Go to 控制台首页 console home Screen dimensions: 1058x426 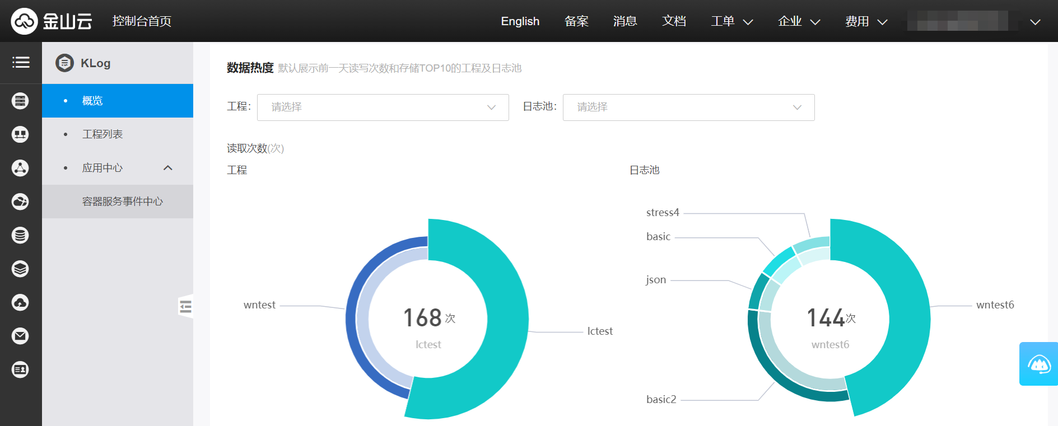tap(142, 21)
